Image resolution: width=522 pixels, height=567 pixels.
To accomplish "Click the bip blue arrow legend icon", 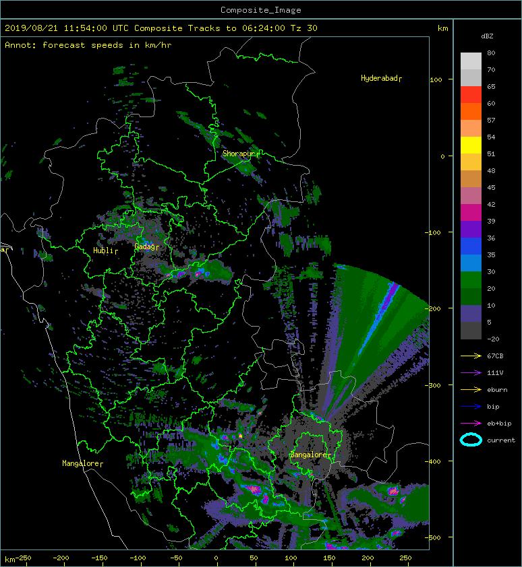I will [471, 407].
